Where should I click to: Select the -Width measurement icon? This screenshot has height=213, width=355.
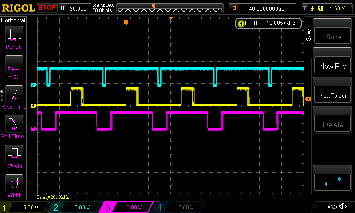pyautogui.click(x=13, y=183)
